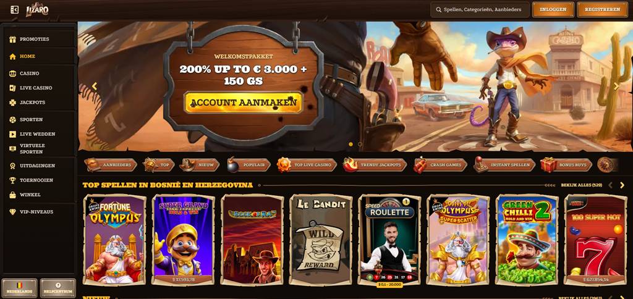Click the Account Aanmaken button
Viewport: 633px width, 299px height.
(x=244, y=103)
